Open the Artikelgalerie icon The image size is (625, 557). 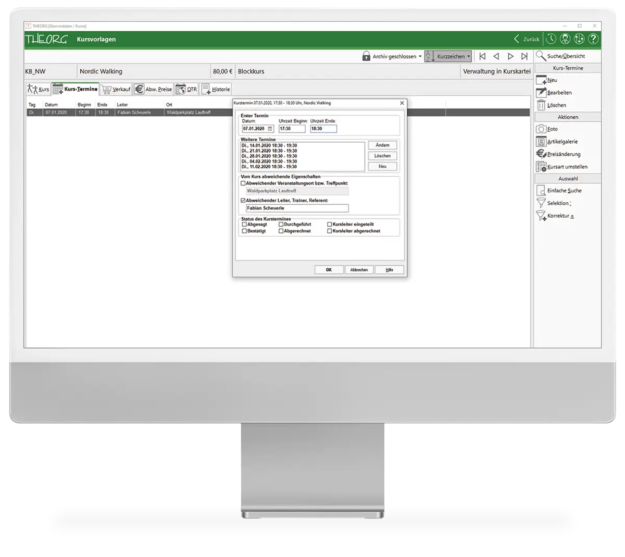click(x=541, y=142)
